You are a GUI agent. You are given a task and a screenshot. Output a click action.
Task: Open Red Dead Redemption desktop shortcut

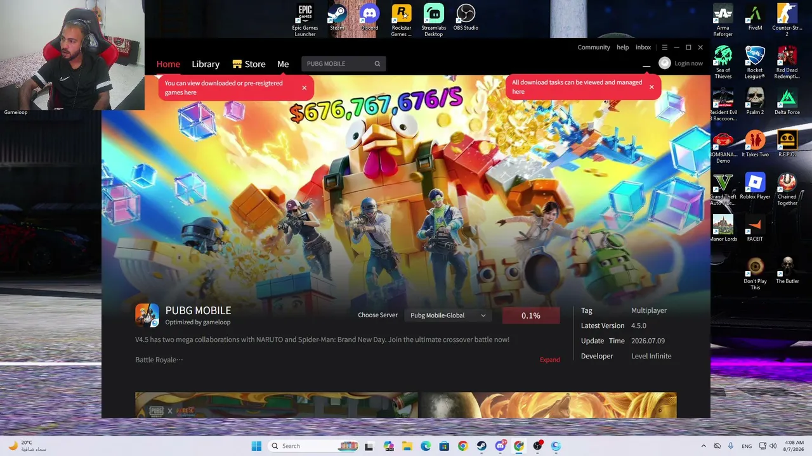tap(787, 63)
